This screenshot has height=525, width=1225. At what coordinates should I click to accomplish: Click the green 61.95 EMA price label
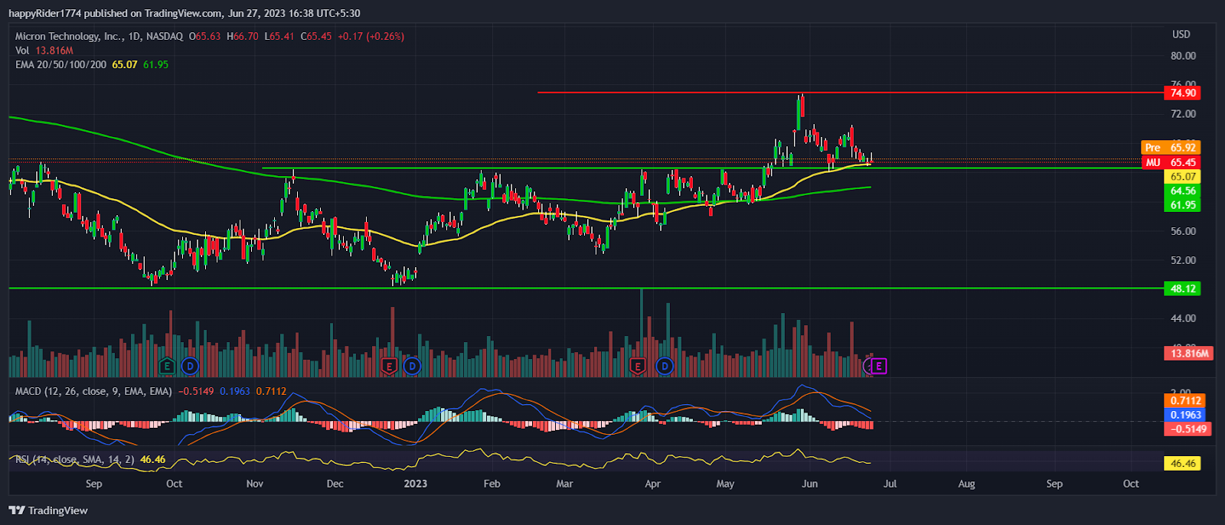[1182, 205]
